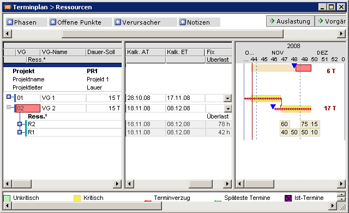Click end date 17.11.08 of VG 1
This screenshot has width=349, height=213.
pyautogui.click(x=185, y=98)
